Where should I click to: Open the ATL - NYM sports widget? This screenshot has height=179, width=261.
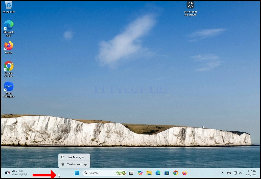(17, 173)
